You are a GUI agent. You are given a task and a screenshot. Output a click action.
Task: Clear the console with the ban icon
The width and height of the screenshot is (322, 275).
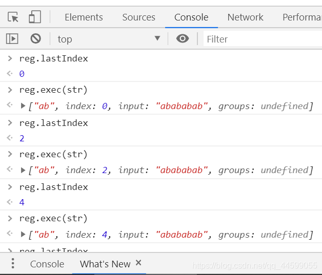pyautogui.click(x=36, y=38)
